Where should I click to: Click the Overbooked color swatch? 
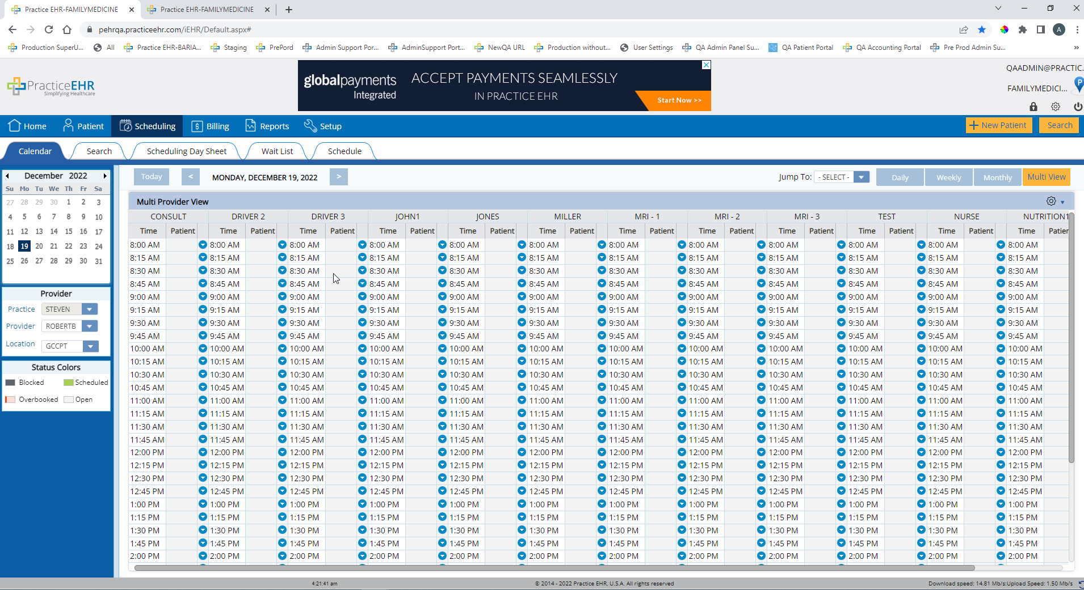point(10,400)
